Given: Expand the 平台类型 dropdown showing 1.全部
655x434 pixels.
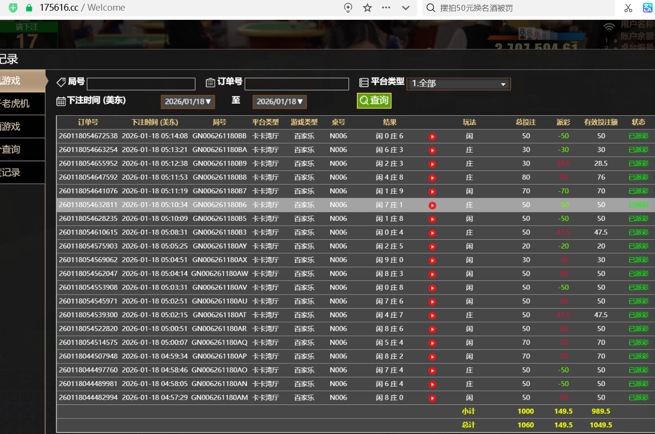Looking at the screenshot, I should pyautogui.click(x=458, y=84).
